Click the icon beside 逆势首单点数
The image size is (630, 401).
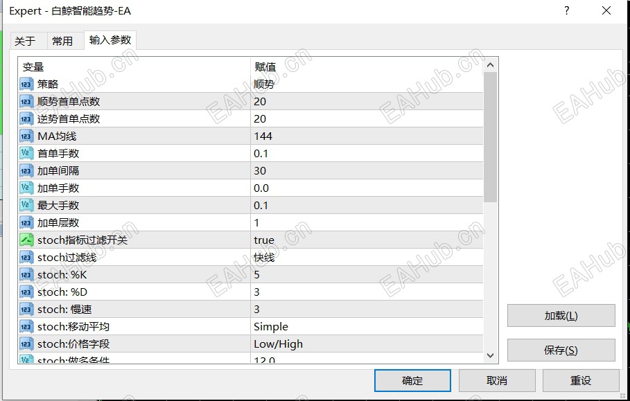[x=26, y=119]
